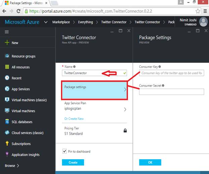Open Nimit Joshi account avatar
The height and width of the screenshot is (174, 209).
click(203, 22)
